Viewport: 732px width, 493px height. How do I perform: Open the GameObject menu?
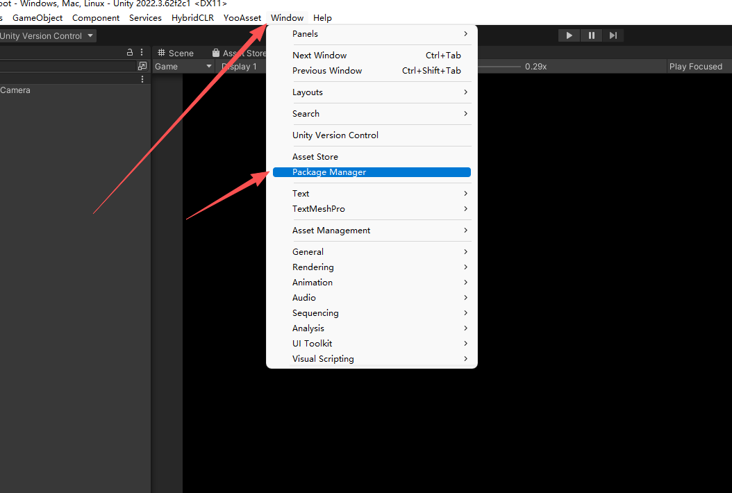(38, 18)
